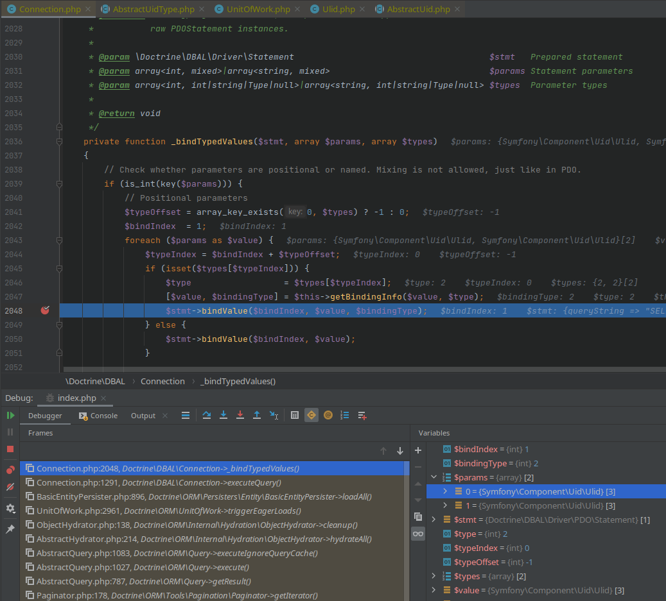
Task: Click the Step Into icon
Action: tap(223, 415)
